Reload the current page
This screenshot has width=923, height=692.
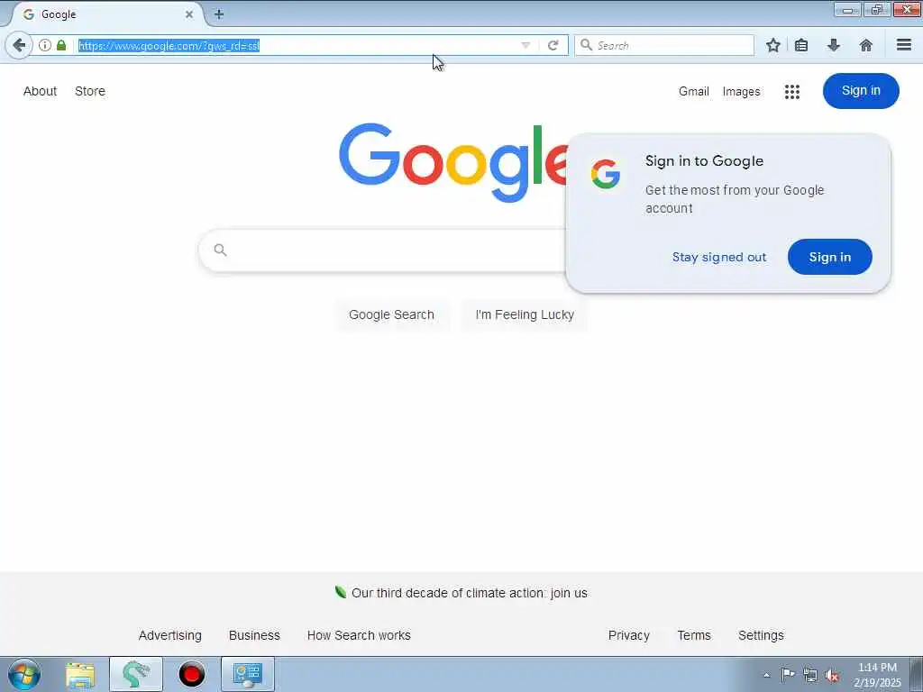(x=553, y=45)
